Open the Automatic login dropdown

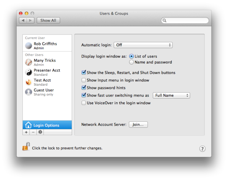tap(143, 45)
